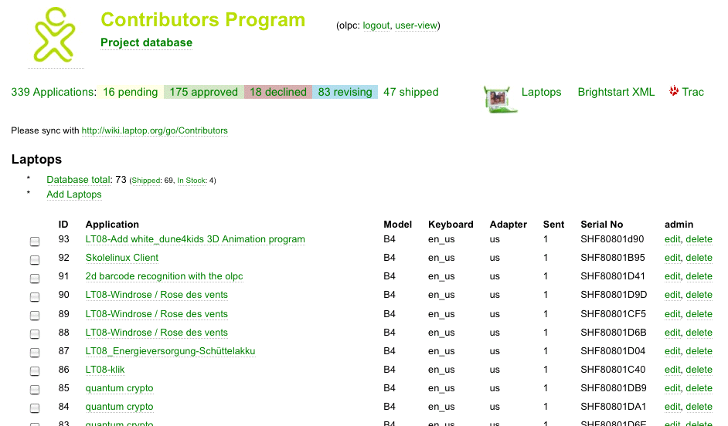The image size is (728, 426).
Task: Open the 16 pending applications filter
Action: pos(130,92)
